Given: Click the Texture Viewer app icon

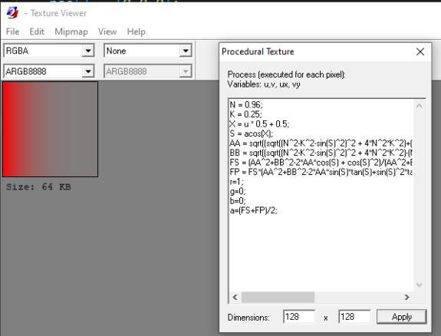Looking at the screenshot, I should 12,13.
